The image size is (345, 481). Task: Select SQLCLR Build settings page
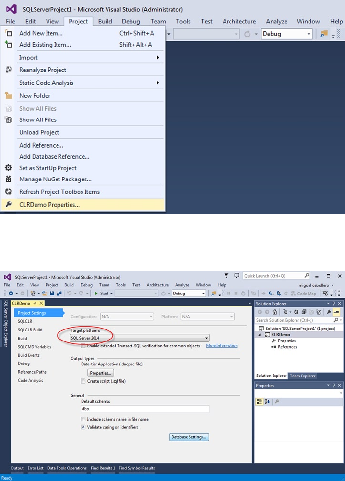[30, 330]
